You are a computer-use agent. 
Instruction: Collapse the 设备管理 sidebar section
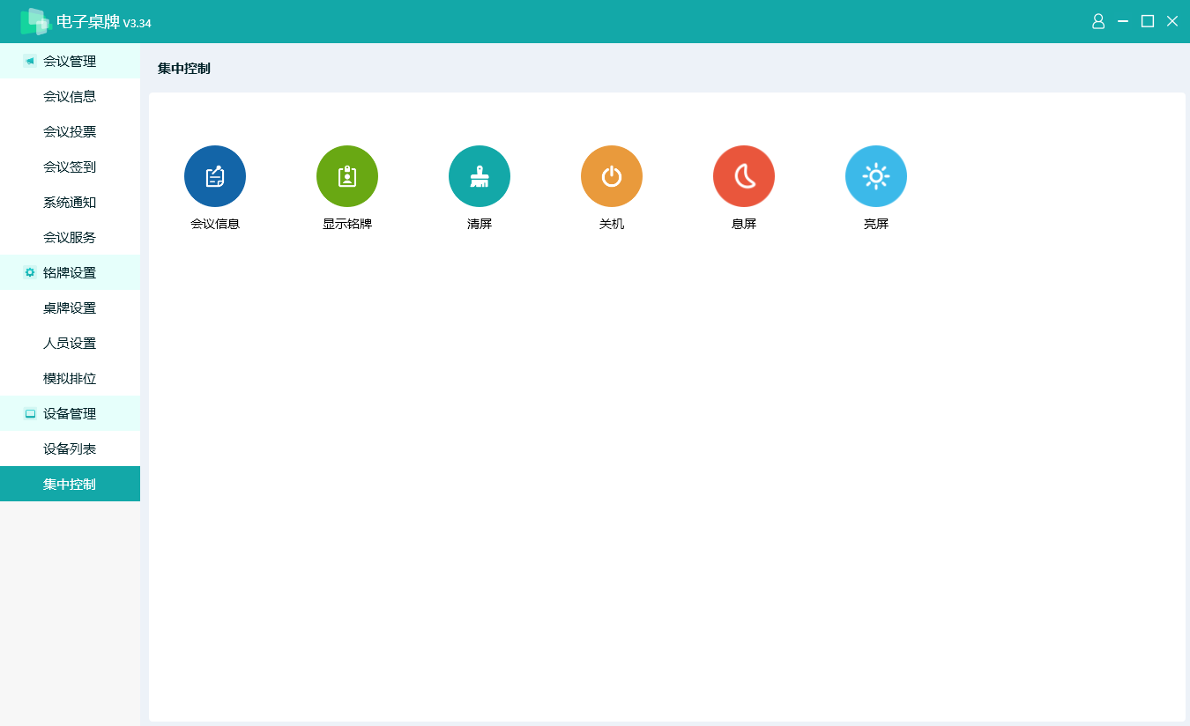tap(70, 414)
